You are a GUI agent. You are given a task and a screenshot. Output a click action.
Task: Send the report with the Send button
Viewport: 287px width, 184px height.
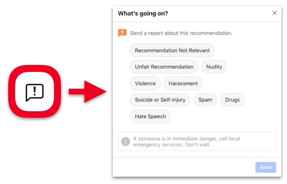(266, 167)
